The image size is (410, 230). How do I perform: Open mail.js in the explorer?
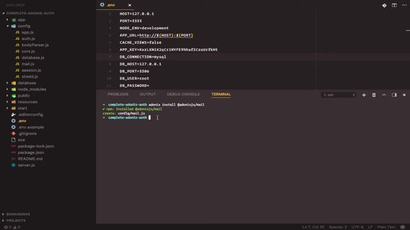[x=28, y=64]
